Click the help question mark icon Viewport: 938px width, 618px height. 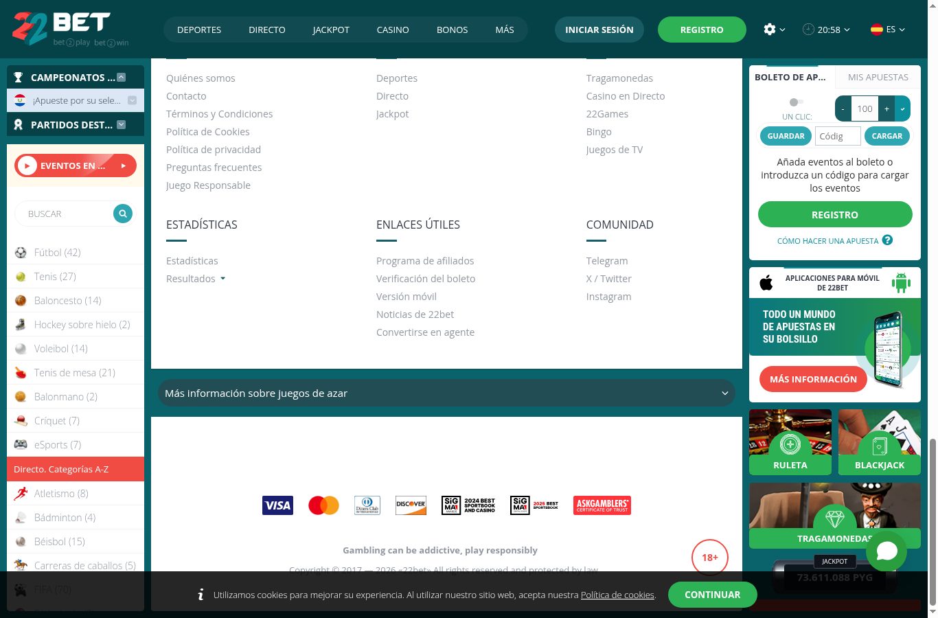point(887,240)
